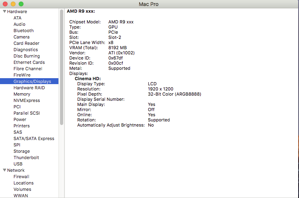Open Parallel SCSI information

pyautogui.click(x=27, y=113)
